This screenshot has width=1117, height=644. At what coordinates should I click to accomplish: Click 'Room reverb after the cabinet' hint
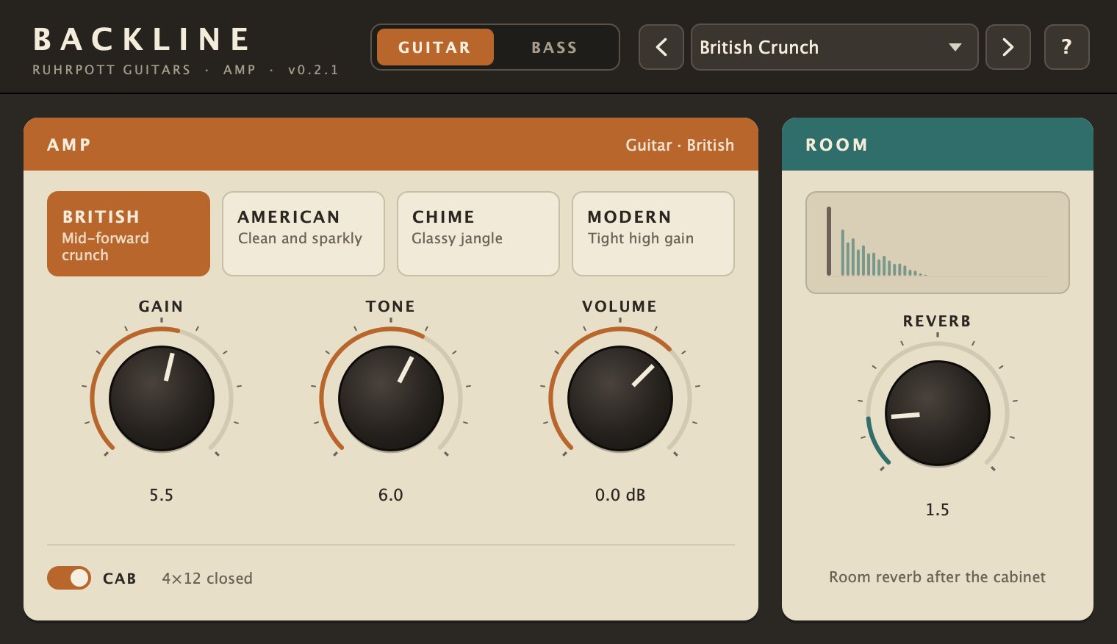[x=938, y=577]
